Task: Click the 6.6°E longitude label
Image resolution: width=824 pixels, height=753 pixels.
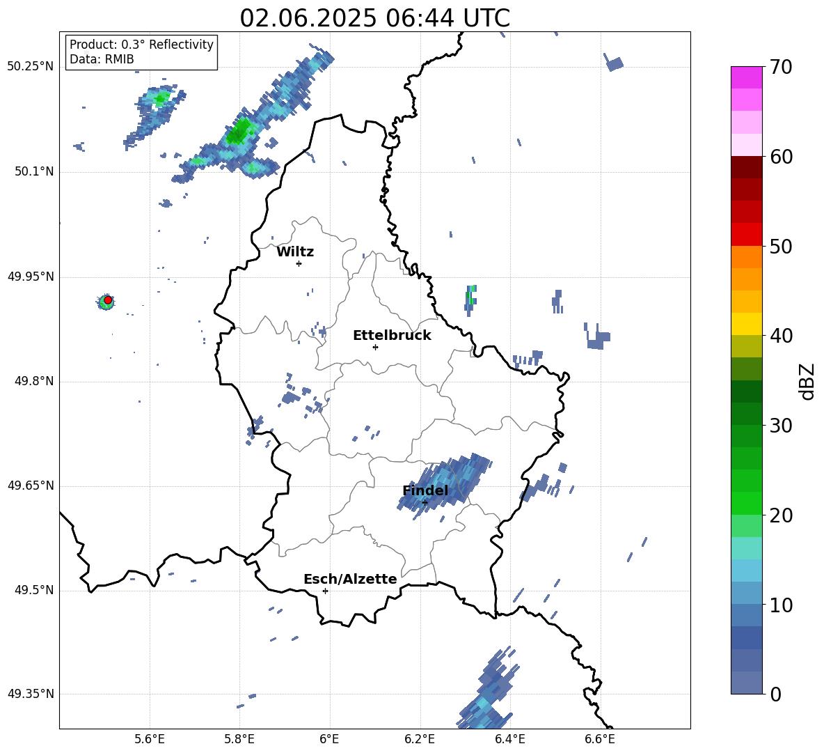Action: pos(600,739)
